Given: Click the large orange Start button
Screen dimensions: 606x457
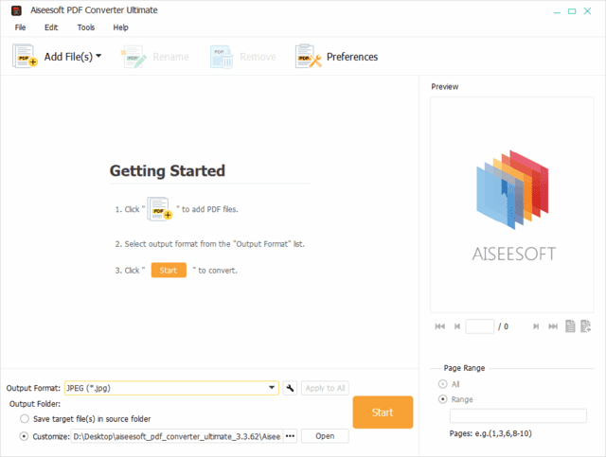Looking at the screenshot, I should click(383, 413).
